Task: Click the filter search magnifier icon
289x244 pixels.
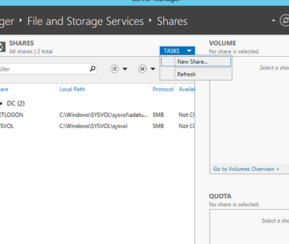Action: tap(93, 69)
